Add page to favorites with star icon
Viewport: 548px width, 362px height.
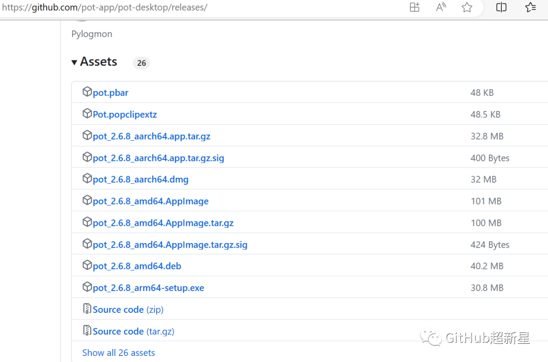click(x=467, y=7)
